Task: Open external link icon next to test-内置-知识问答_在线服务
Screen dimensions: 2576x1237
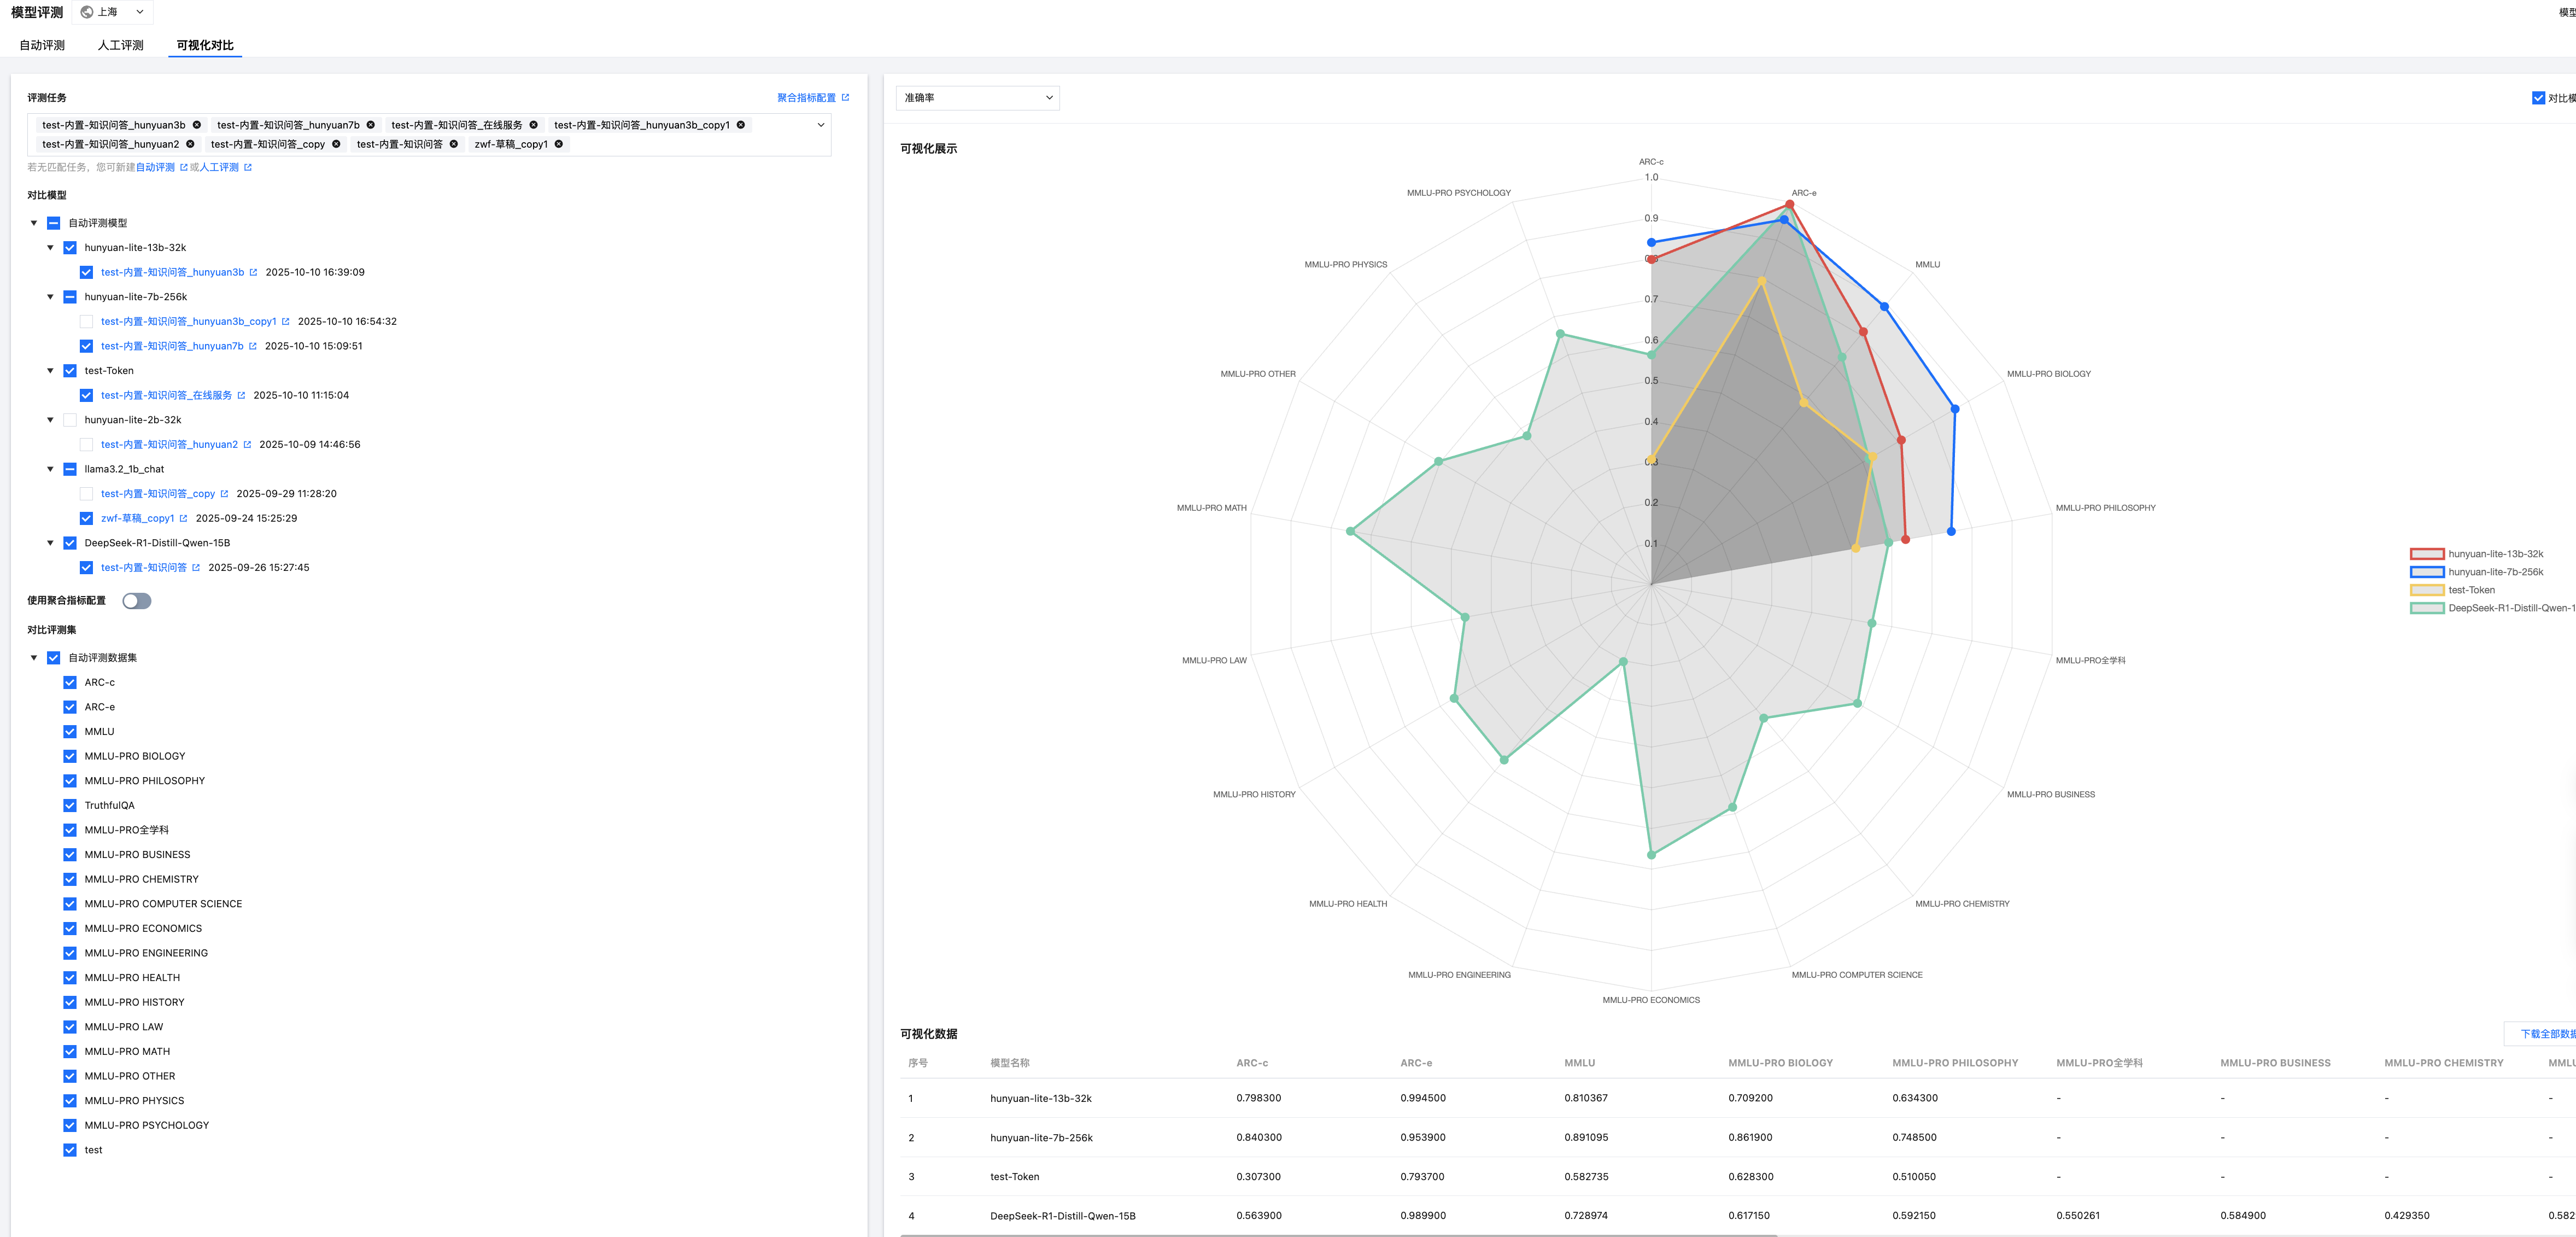Action: pyautogui.click(x=241, y=395)
